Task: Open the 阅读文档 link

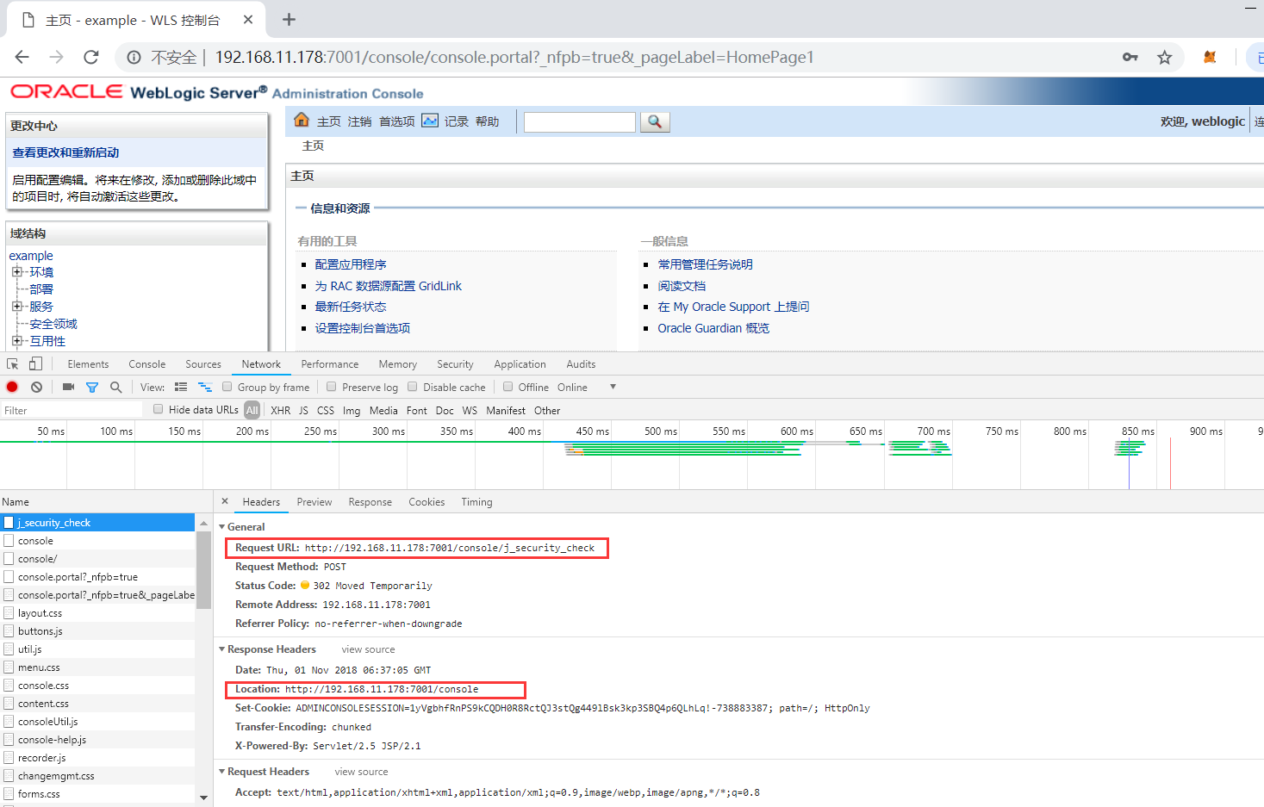Action: pyautogui.click(x=682, y=286)
